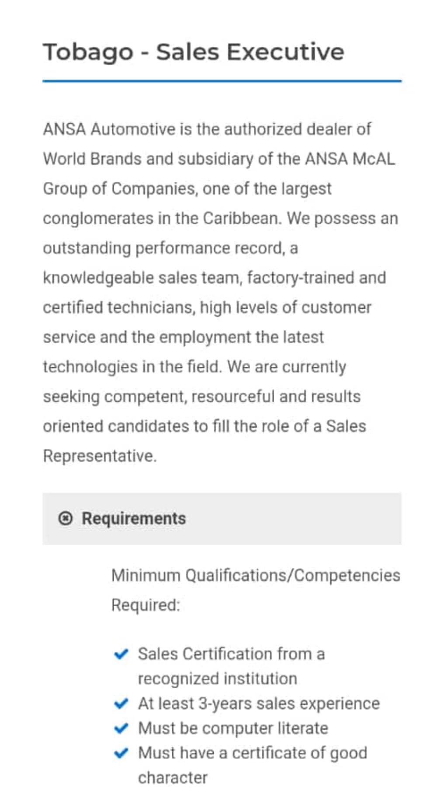Click the Minimum Qualifications/Competencies line
Image resolution: width=444 pixels, height=801 pixels.
[x=256, y=575]
